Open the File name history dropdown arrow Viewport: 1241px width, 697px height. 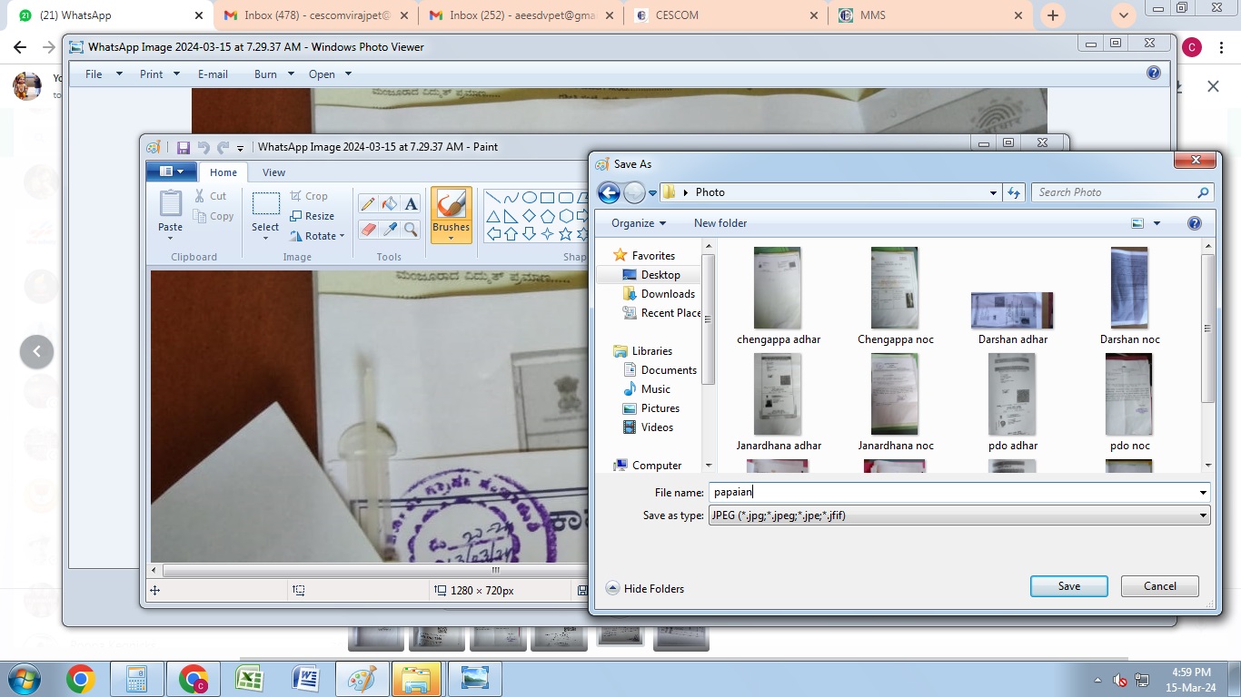1203,493
